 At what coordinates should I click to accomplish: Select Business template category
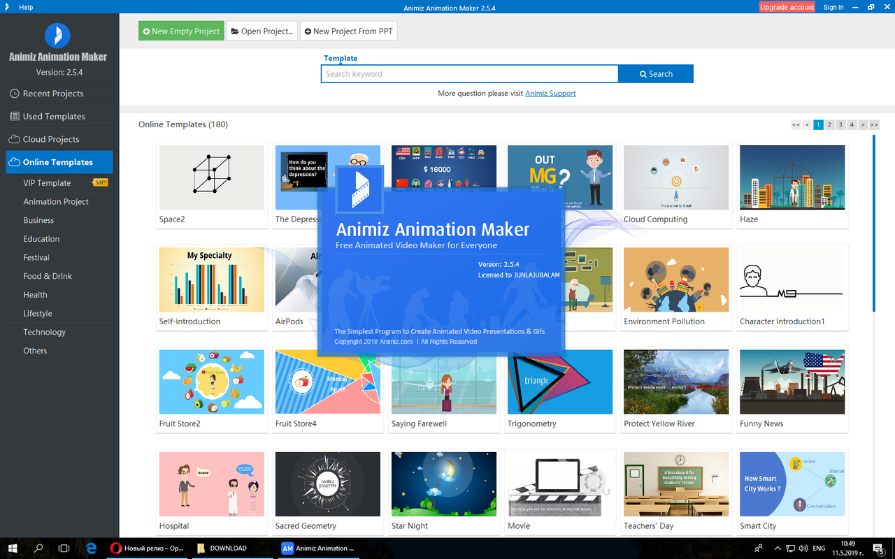click(x=38, y=220)
